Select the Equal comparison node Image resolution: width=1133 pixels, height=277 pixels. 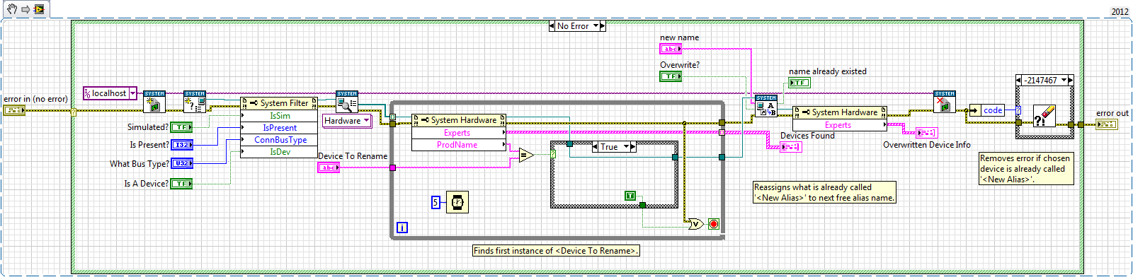[x=526, y=155]
